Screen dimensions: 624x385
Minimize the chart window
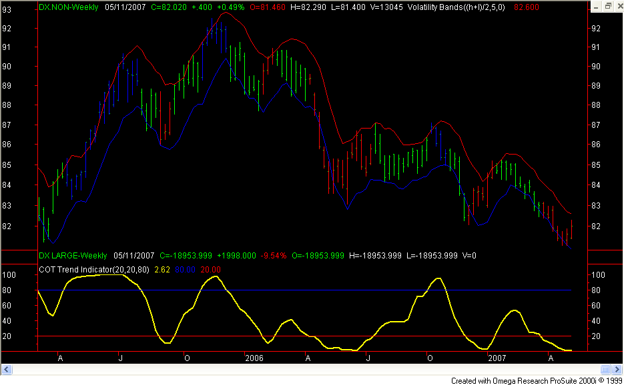(x=596, y=7)
